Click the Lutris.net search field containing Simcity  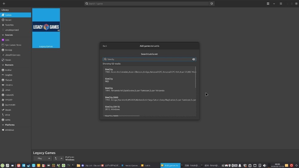click(x=149, y=59)
